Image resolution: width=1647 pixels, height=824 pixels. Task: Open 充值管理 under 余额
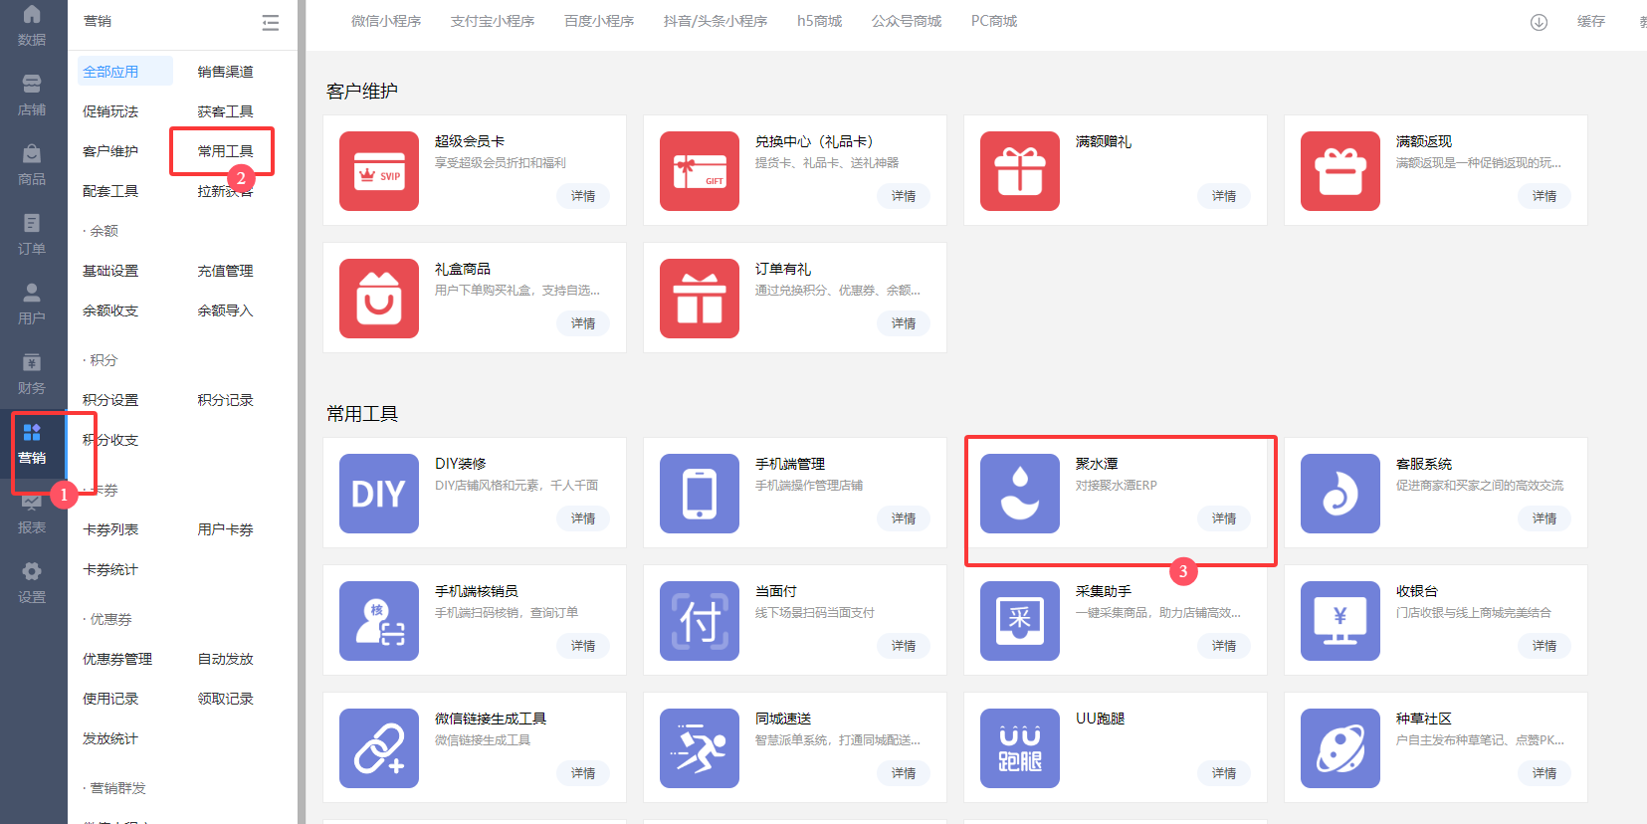[x=225, y=271]
